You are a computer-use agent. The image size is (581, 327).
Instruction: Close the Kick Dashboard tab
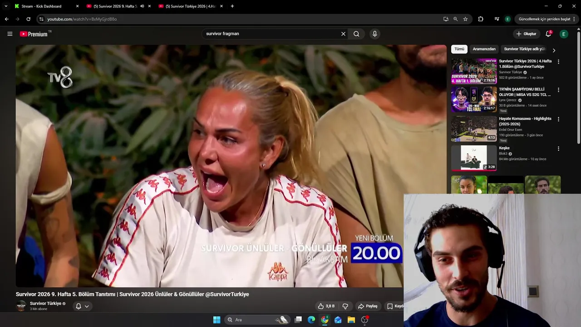click(x=77, y=6)
